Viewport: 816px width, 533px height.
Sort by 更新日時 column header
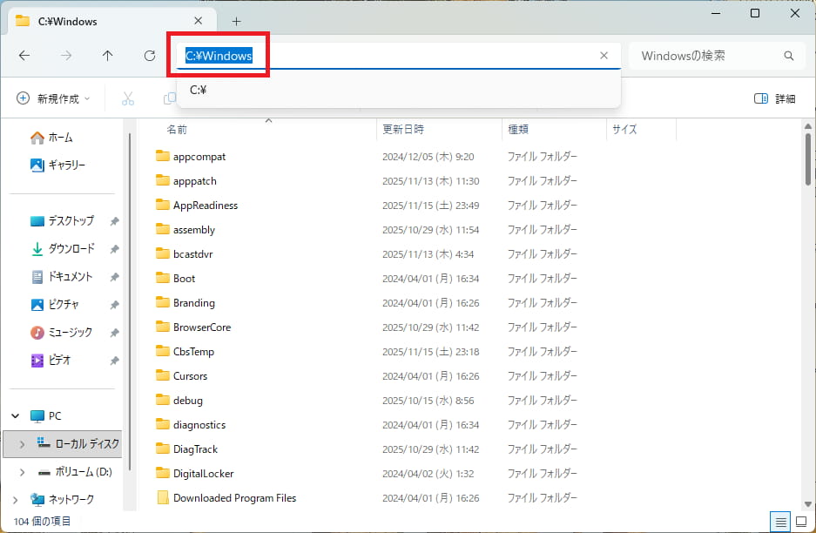(x=403, y=129)
